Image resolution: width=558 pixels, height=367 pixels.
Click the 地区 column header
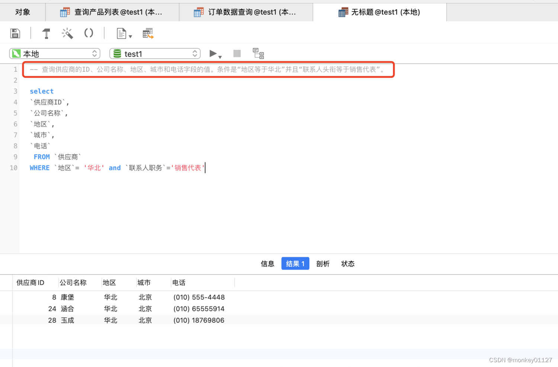(x=119, y=283)
